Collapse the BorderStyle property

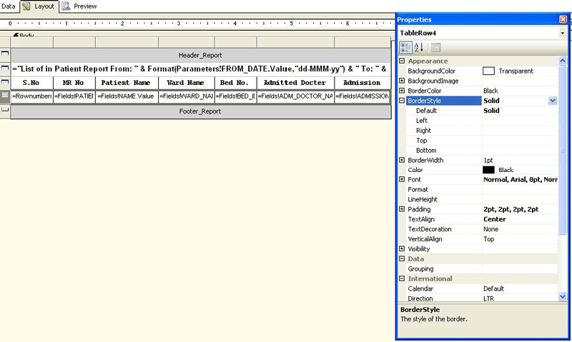[x=402, y=101]
